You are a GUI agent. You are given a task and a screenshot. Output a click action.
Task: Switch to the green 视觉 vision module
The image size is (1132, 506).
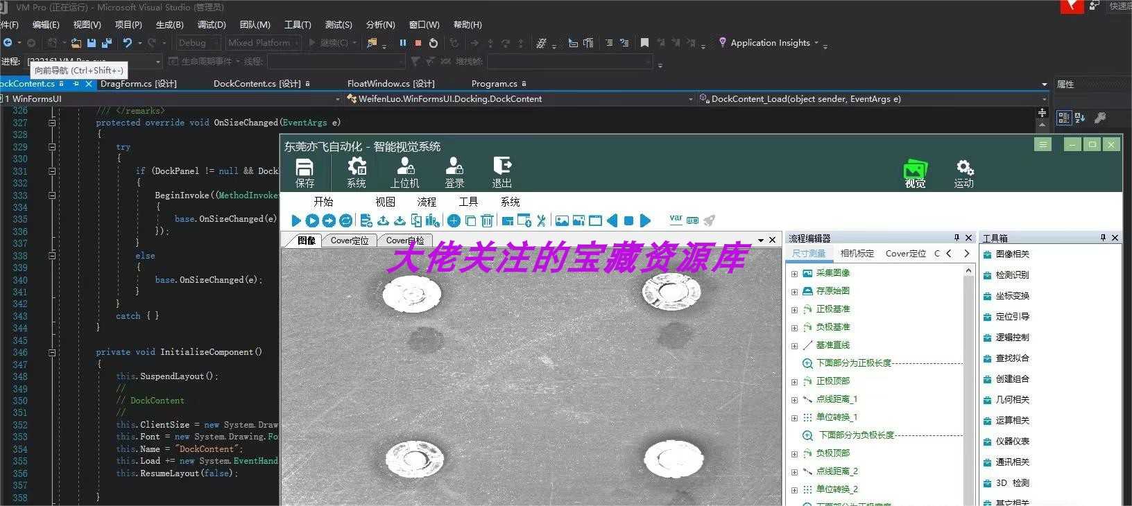tap(915, 173)
